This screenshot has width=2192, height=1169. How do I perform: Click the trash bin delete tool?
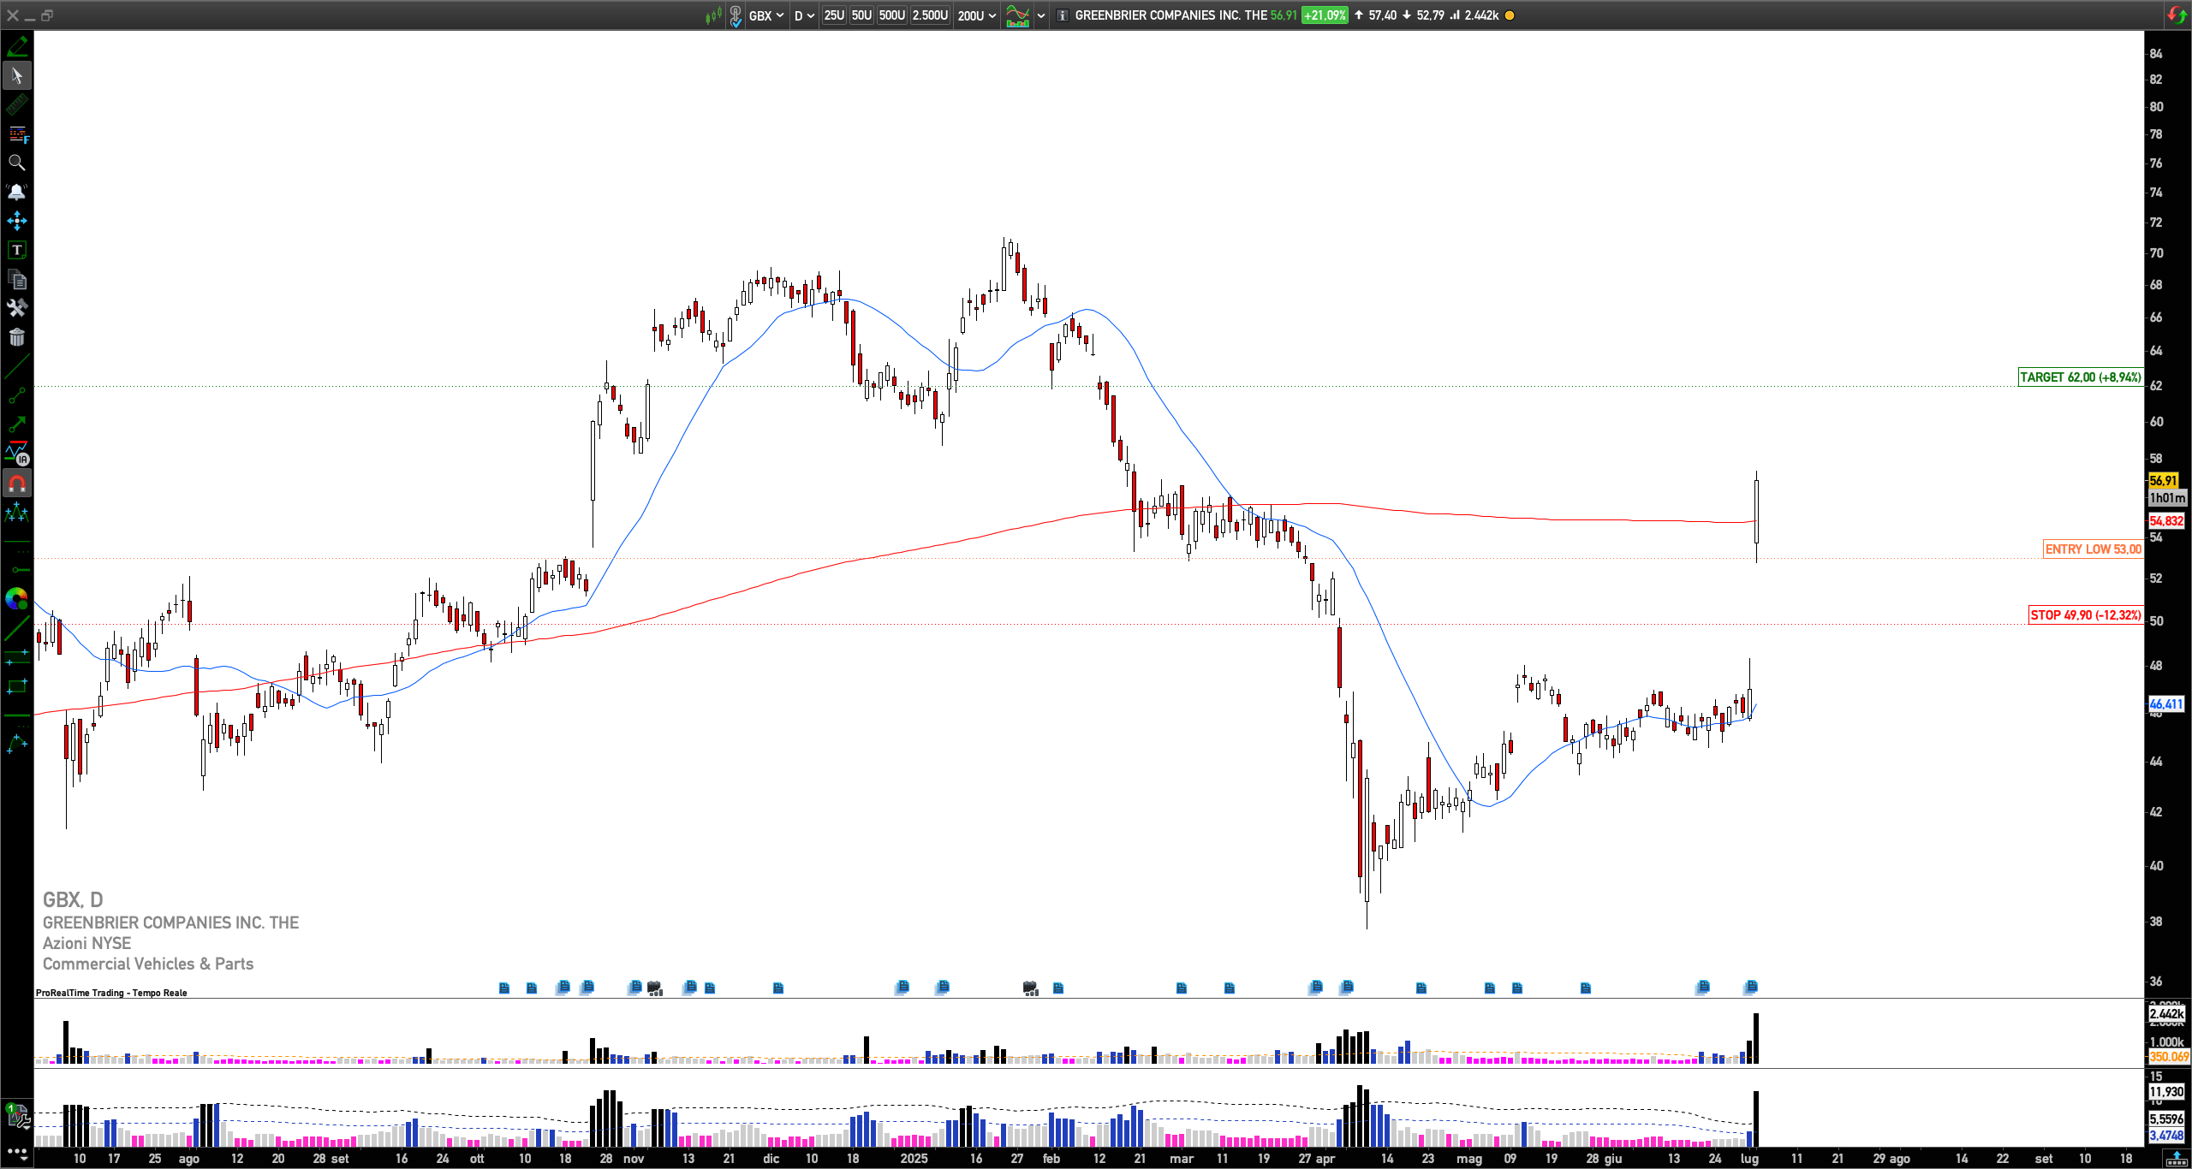click(x=16, y=337)
